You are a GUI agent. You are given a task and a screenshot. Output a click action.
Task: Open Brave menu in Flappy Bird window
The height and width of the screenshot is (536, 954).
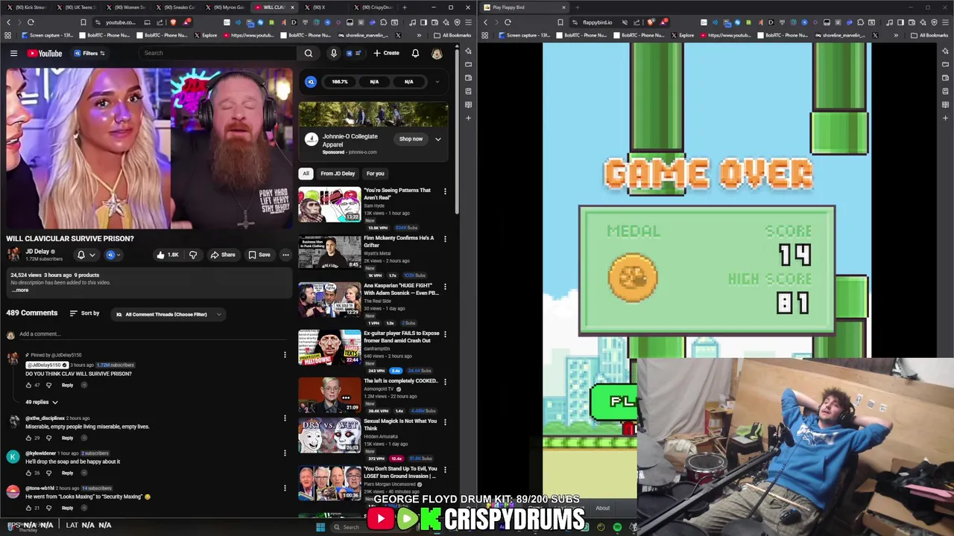(x=946, y=22)
